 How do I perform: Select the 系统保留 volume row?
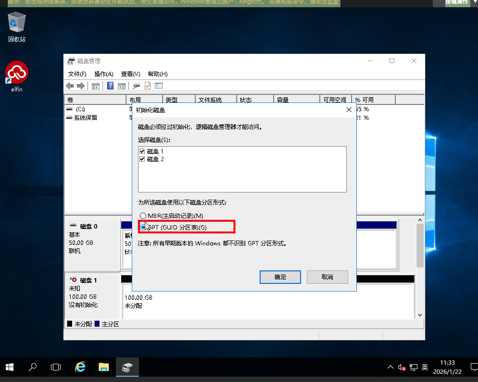point(82,118)
